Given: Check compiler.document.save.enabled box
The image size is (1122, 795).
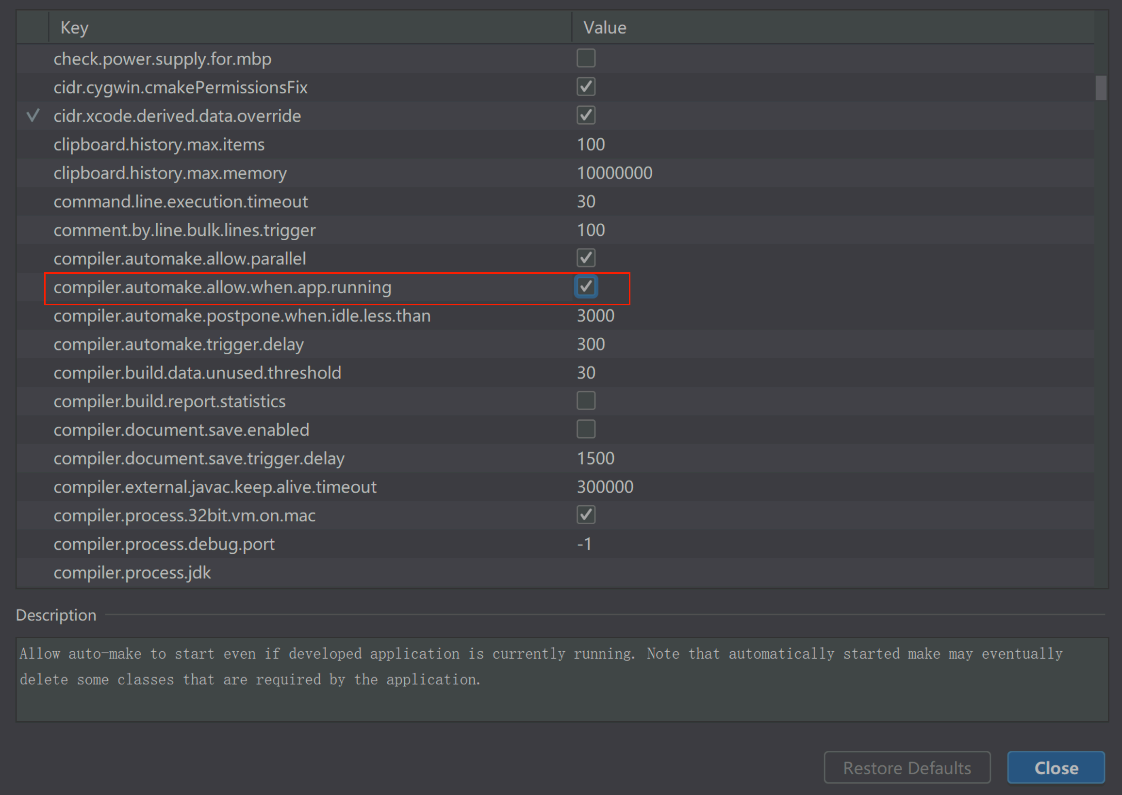Looking at the screenshot, I should coord(585,430).
